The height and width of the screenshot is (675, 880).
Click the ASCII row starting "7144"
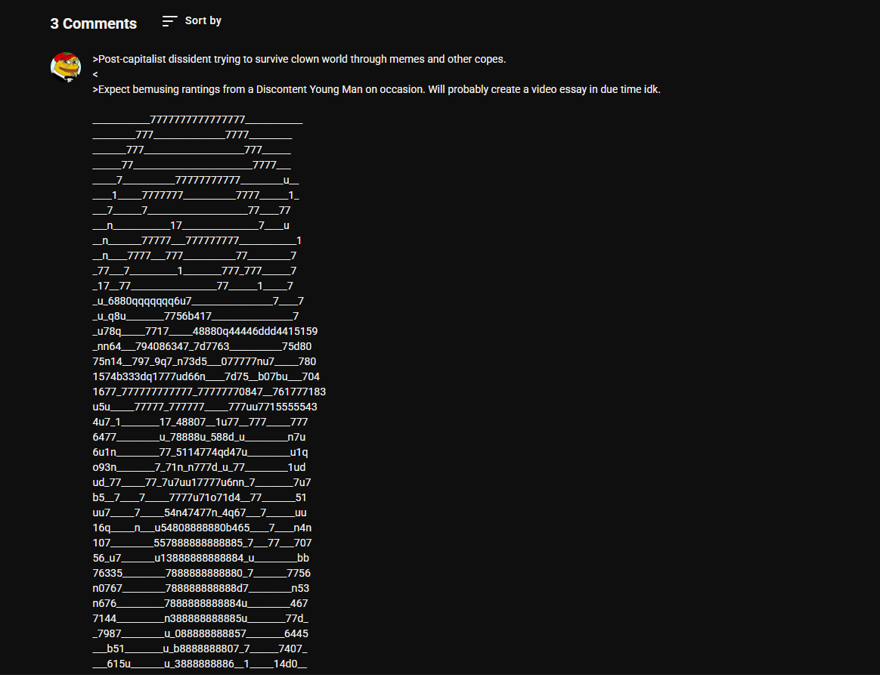(200, 618)
